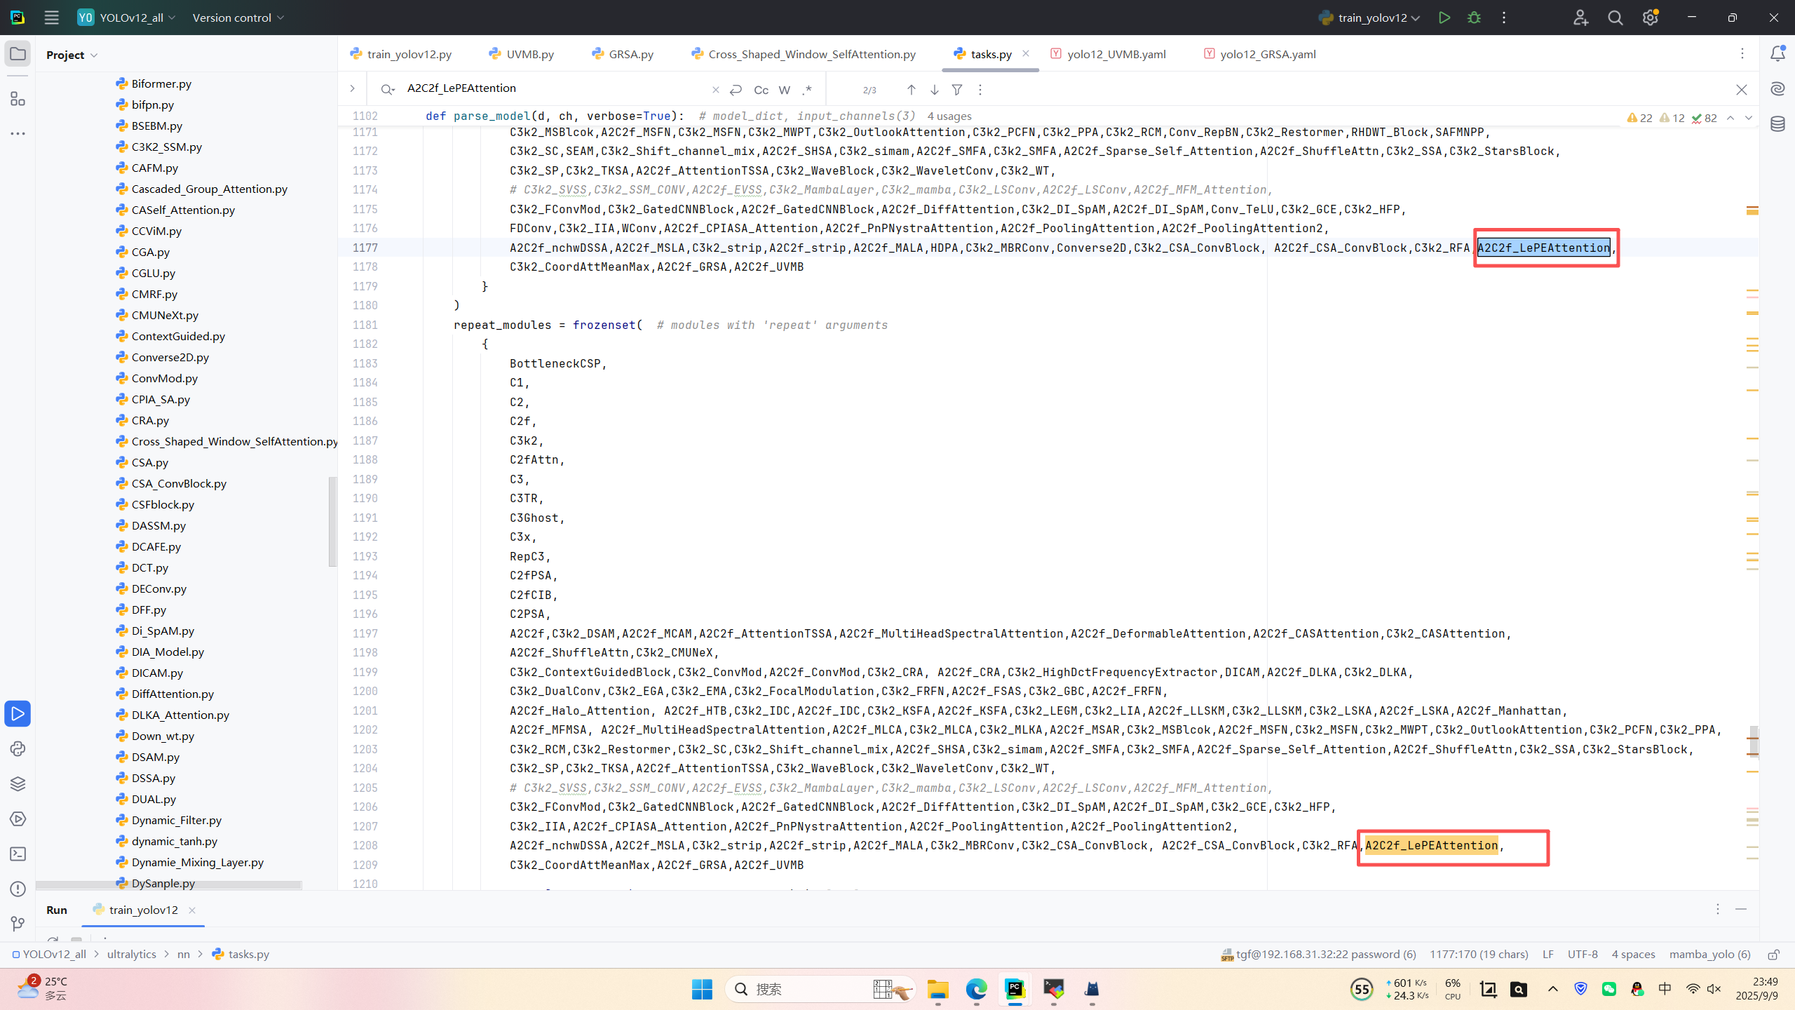The height and width of the screenshot is (1010, 1795).
Task: Click mamba_yolo interpreter in status bar
Action: (x=1709, y=954)
